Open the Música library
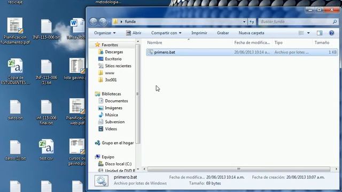 click(111, 115)
